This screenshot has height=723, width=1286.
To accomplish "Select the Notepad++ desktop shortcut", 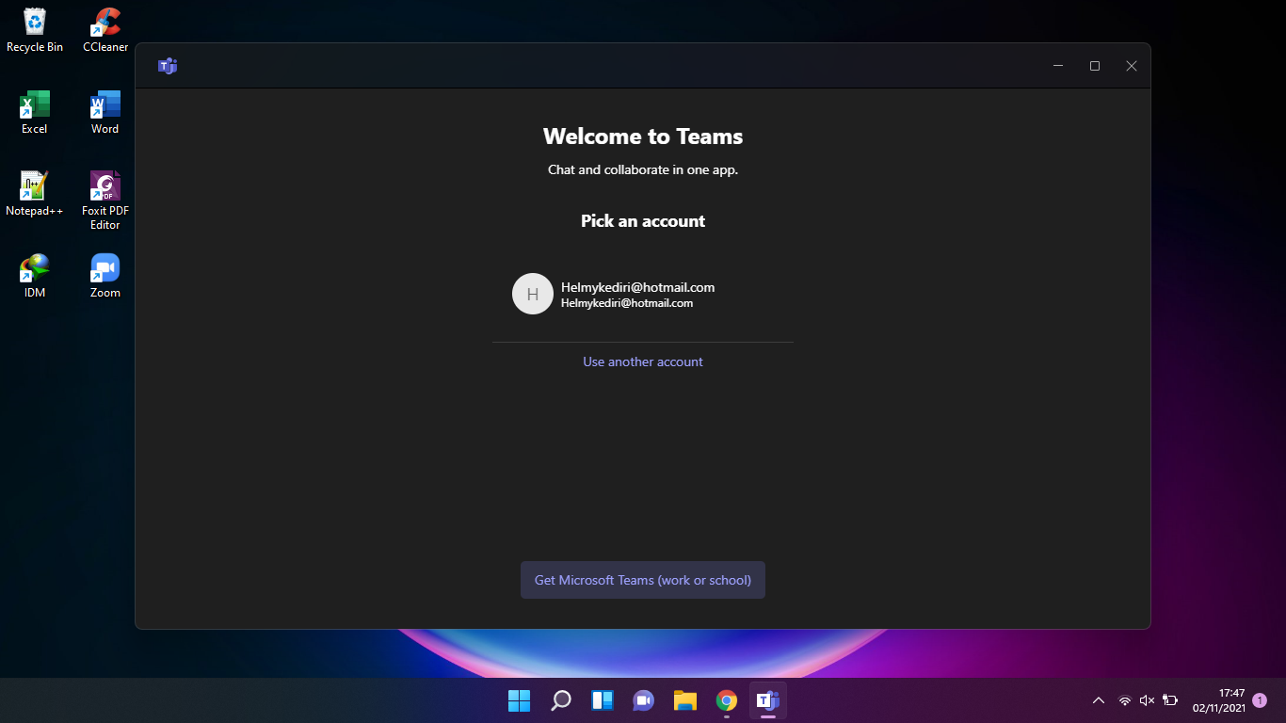I will pos(35,194).
